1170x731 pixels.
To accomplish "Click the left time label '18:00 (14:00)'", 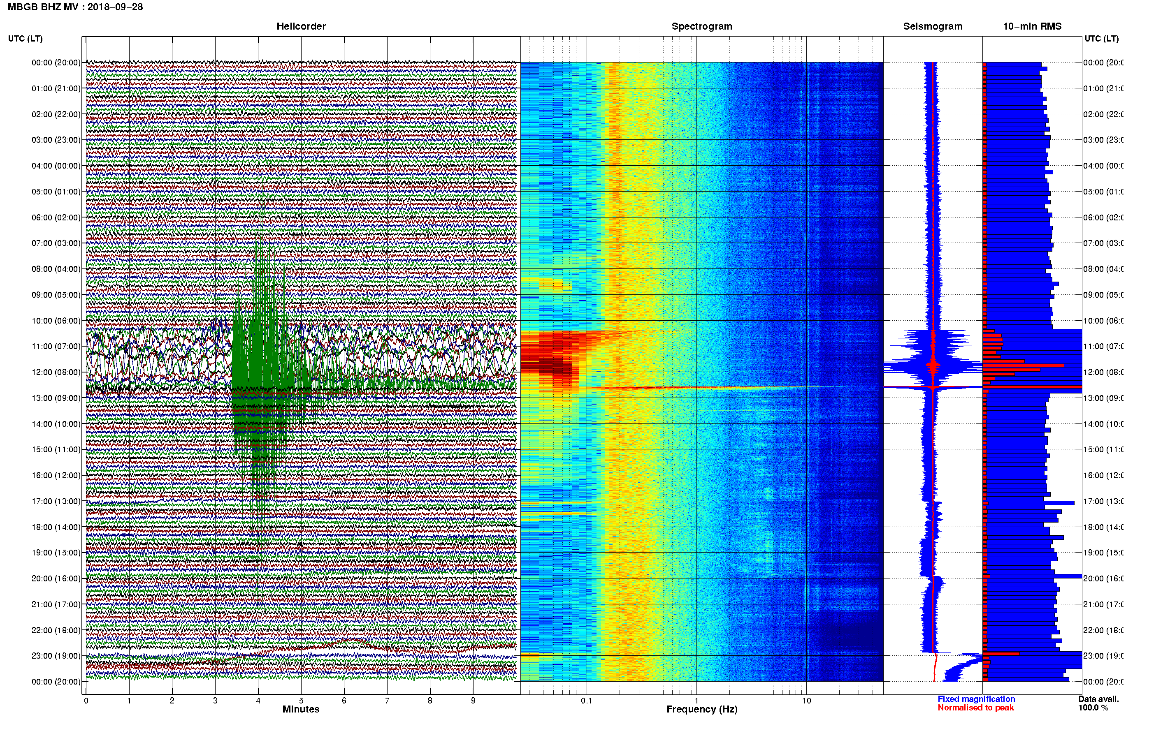I will click(x=56, y=527).
